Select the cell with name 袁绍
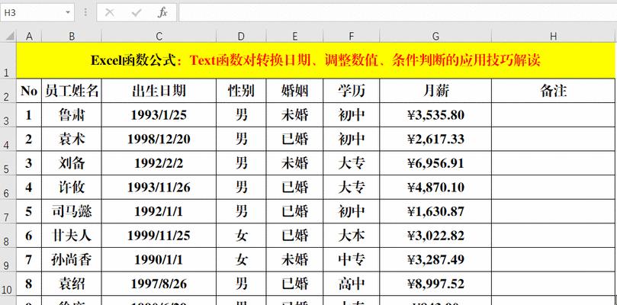Screen dimensions: 617x305 point(72,284)
